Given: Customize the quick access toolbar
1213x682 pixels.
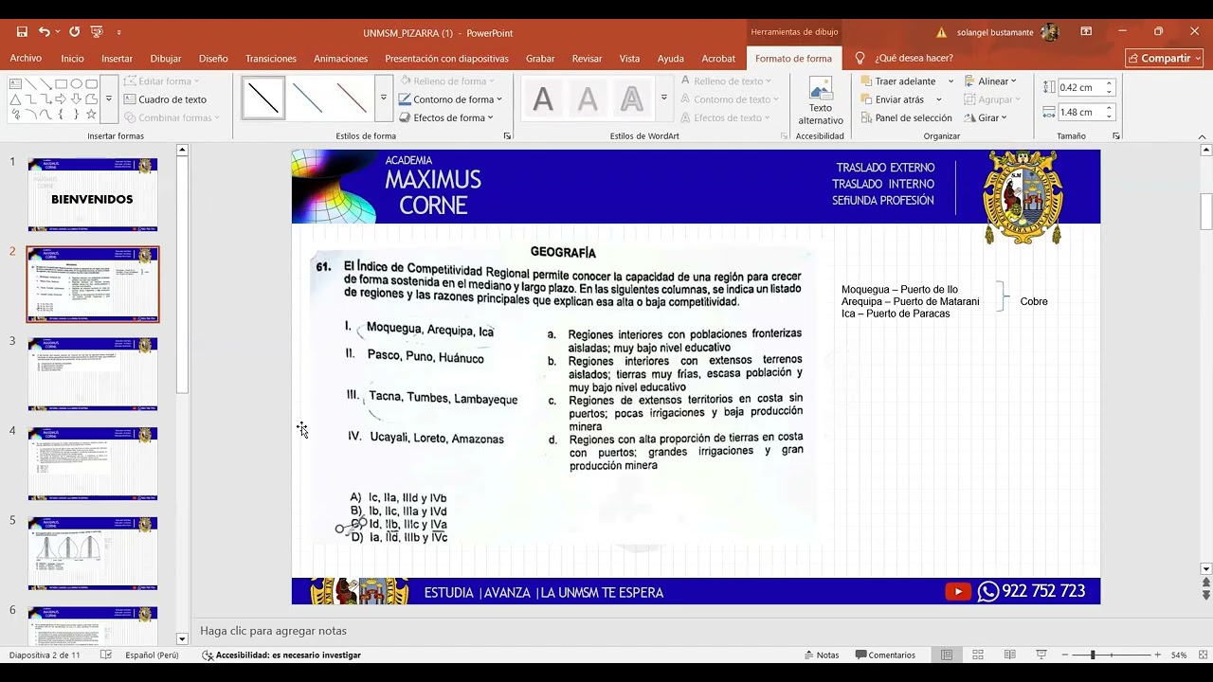Looking at the screenshot, I should (119, 33).
